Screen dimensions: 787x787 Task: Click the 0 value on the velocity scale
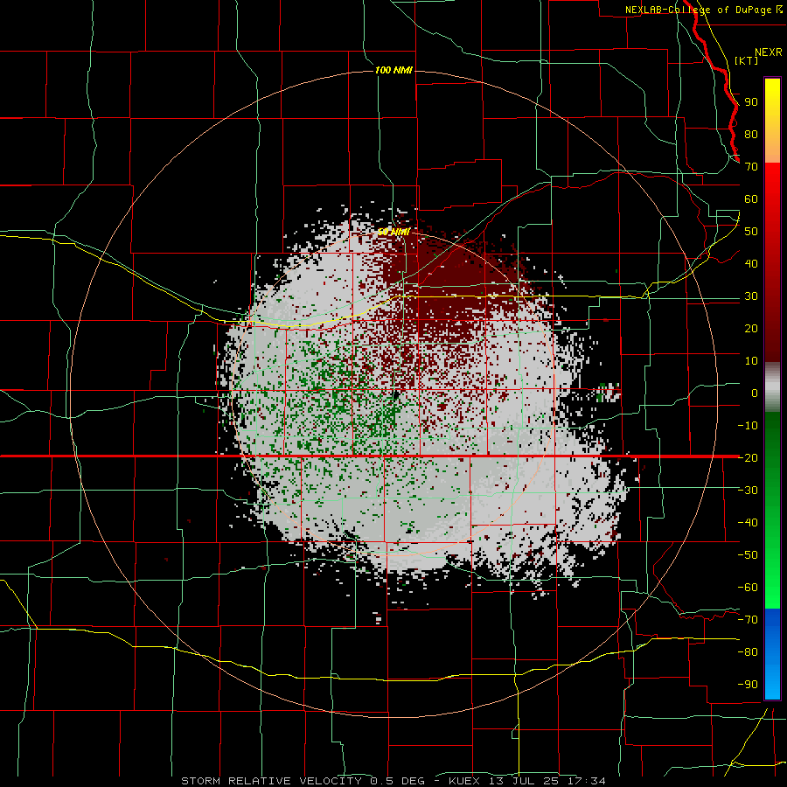point(755,393)
